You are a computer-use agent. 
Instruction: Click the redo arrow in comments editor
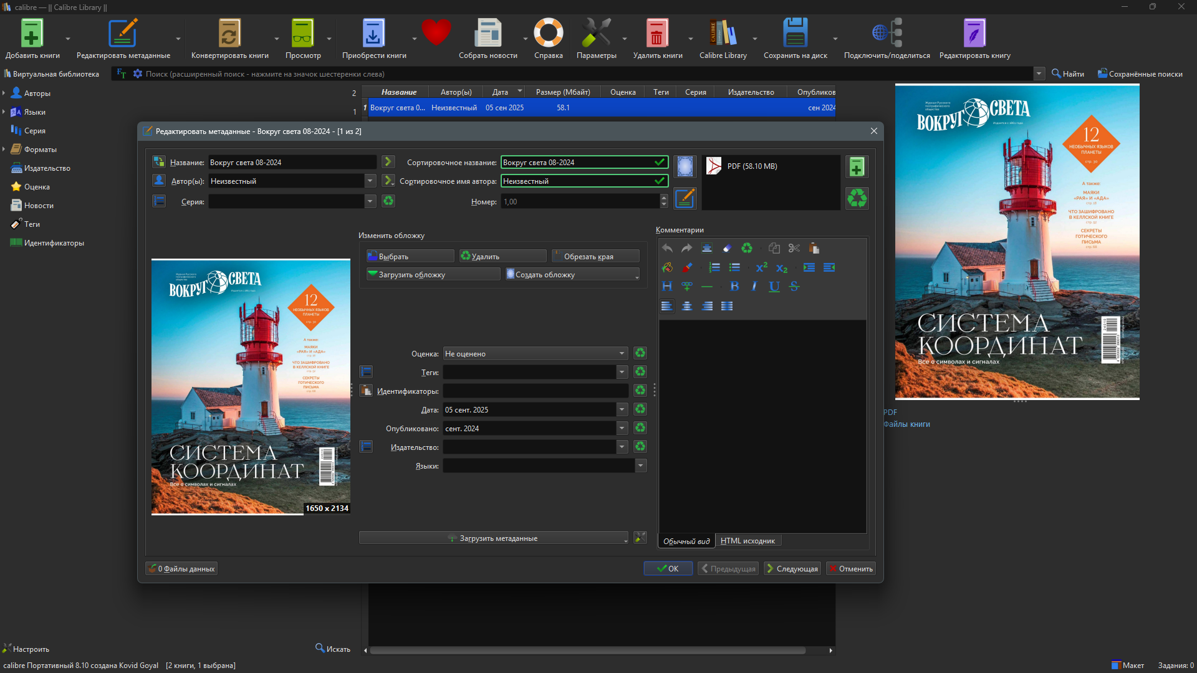pos(687,248)
